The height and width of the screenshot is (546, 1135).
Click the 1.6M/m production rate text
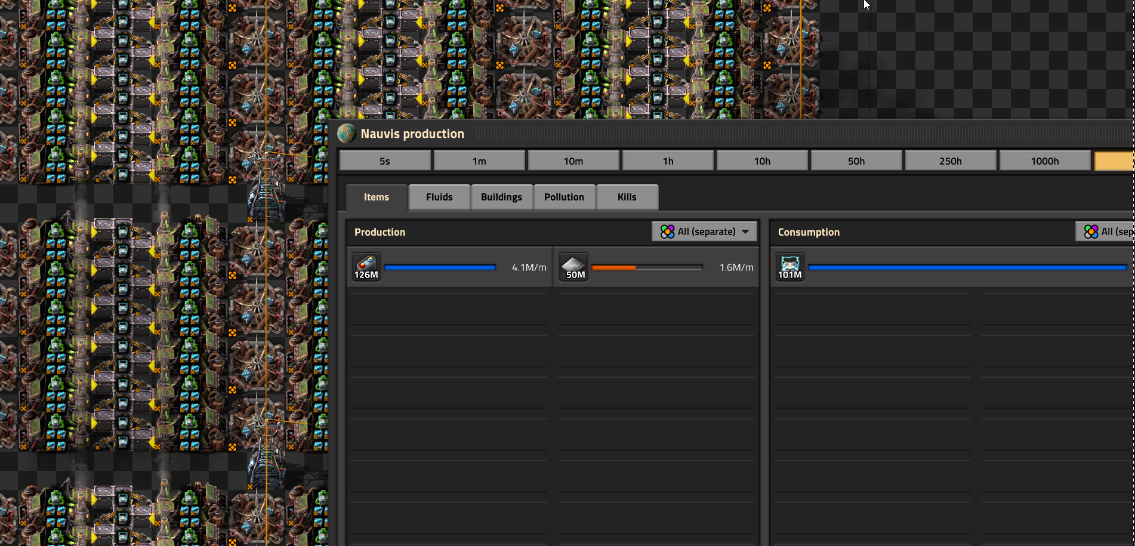[736, 267]
